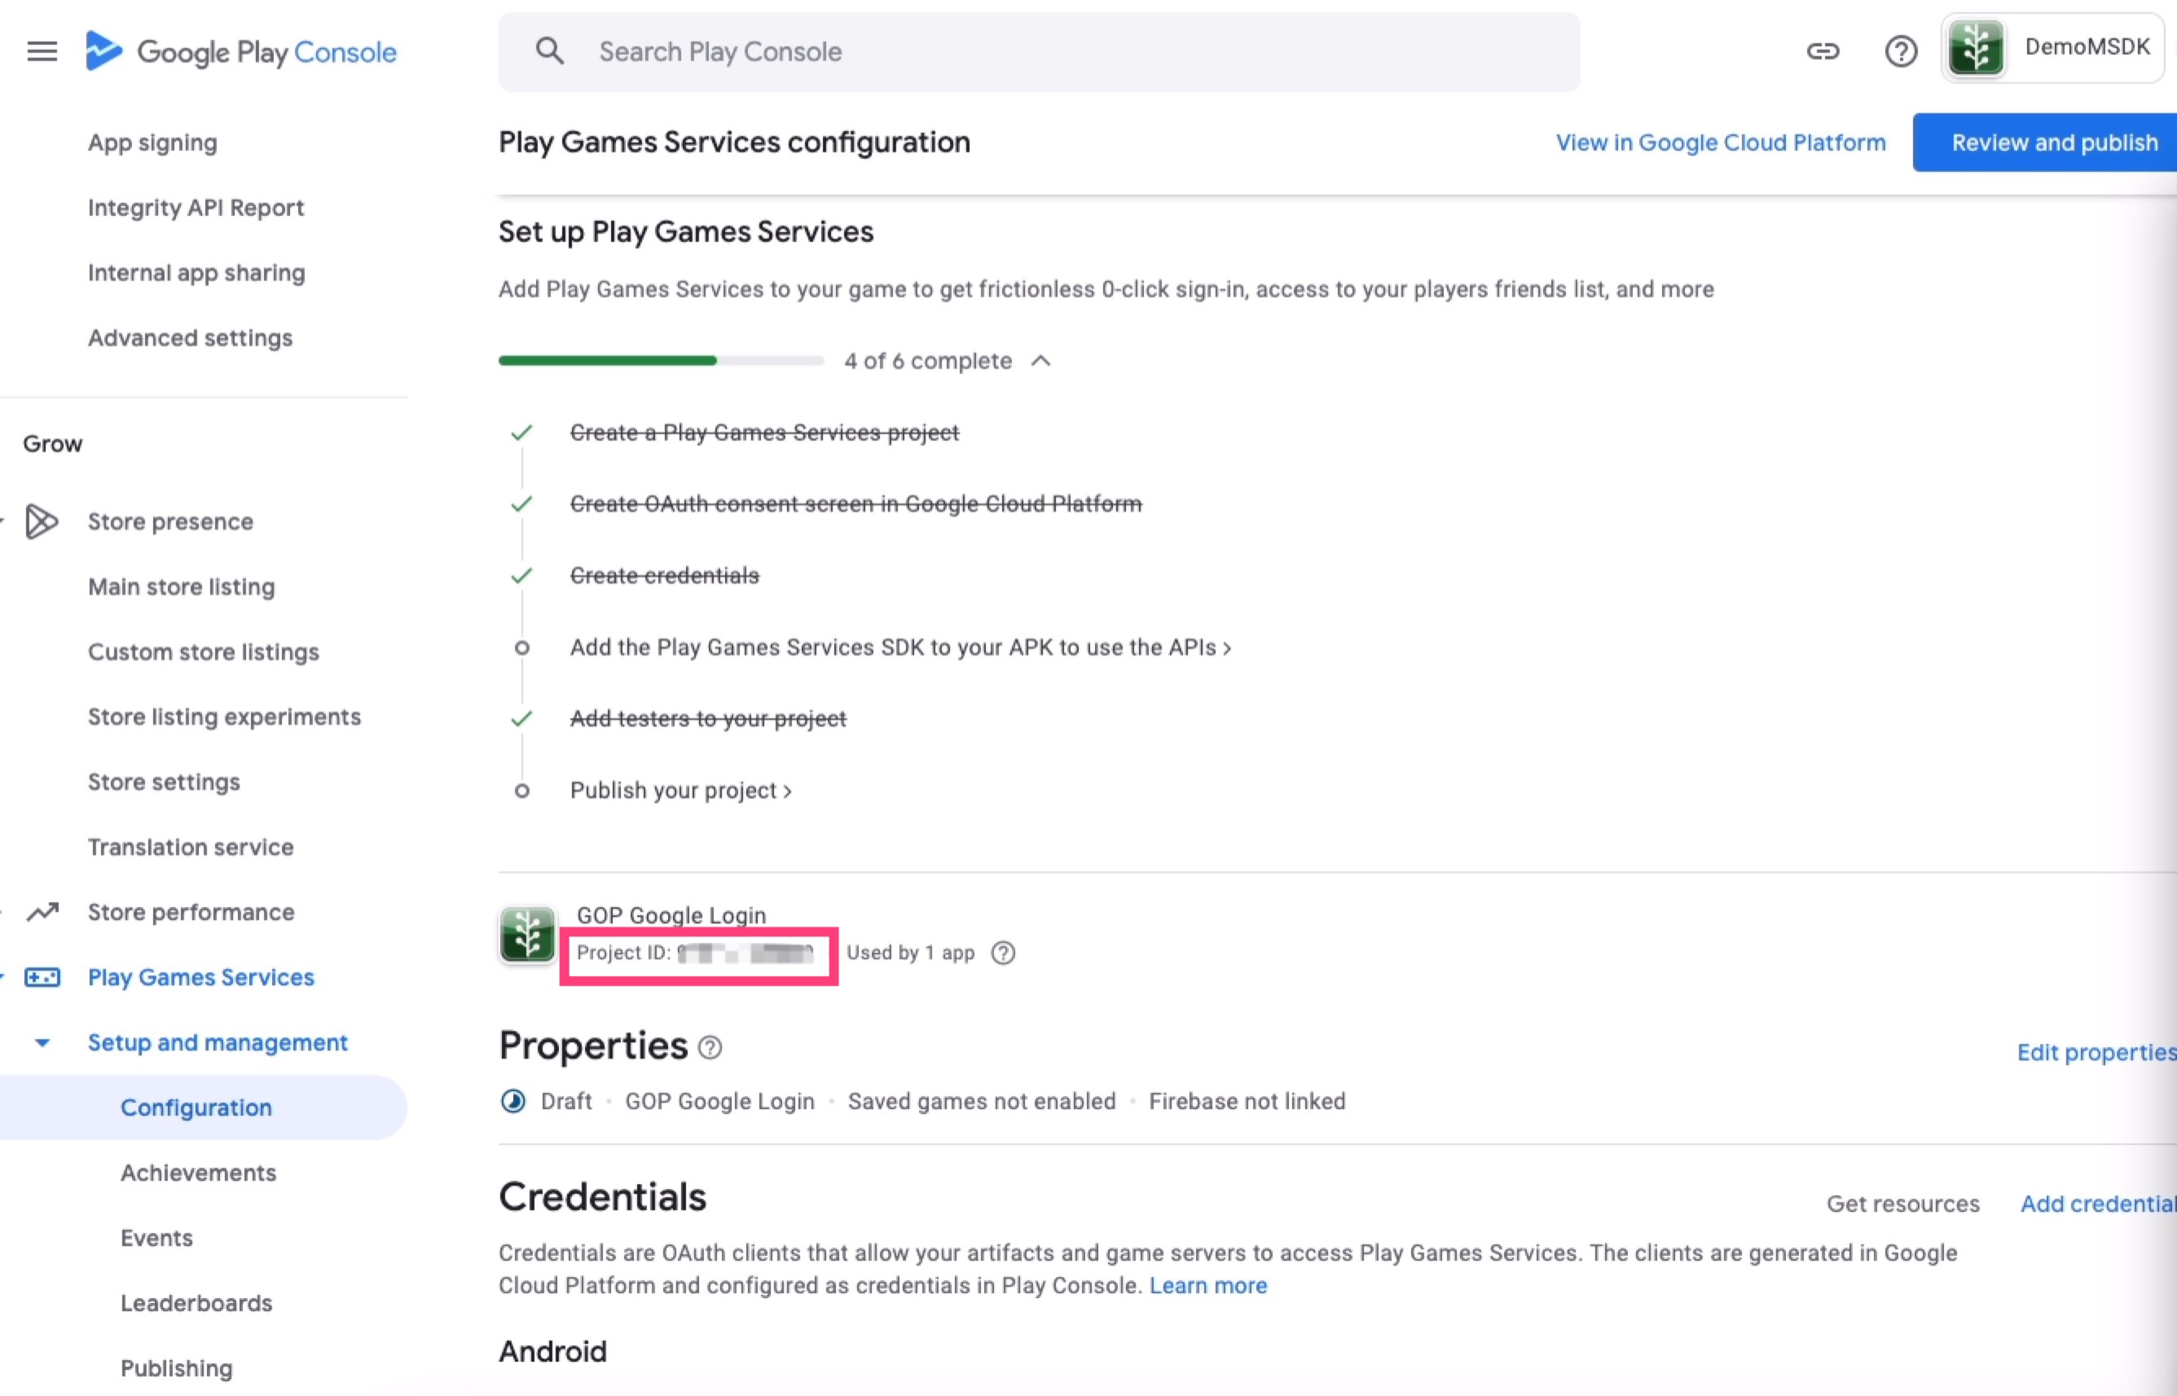Screen dimensions: 2177x1396
Task: Open the hamburger navigation menu
Action: 42,51
